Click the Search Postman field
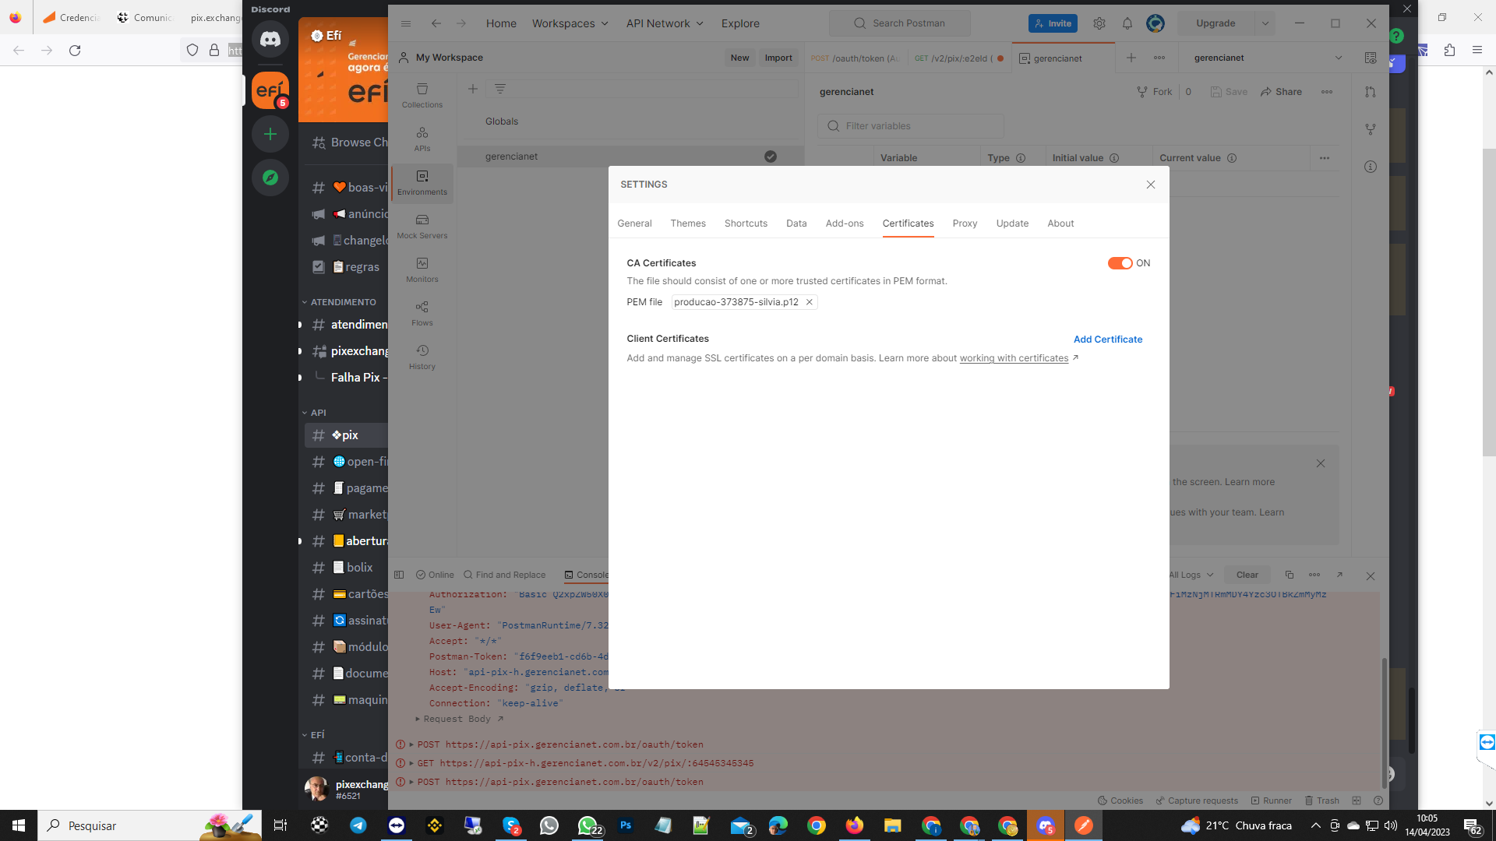Image resolution: width=1496 pixels, height=841 pixels. pos(900,23)
